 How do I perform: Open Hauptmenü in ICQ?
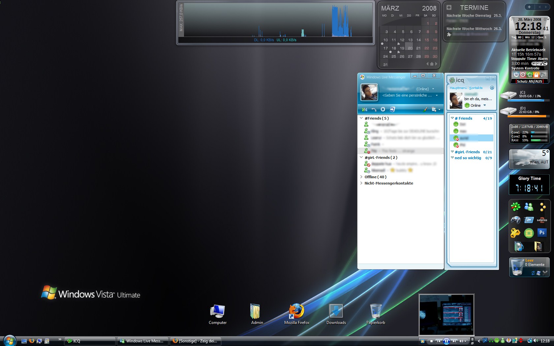(458, 88)
